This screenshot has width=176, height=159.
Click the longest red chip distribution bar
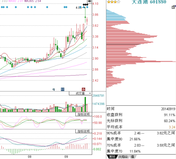(x=141, y=62)
